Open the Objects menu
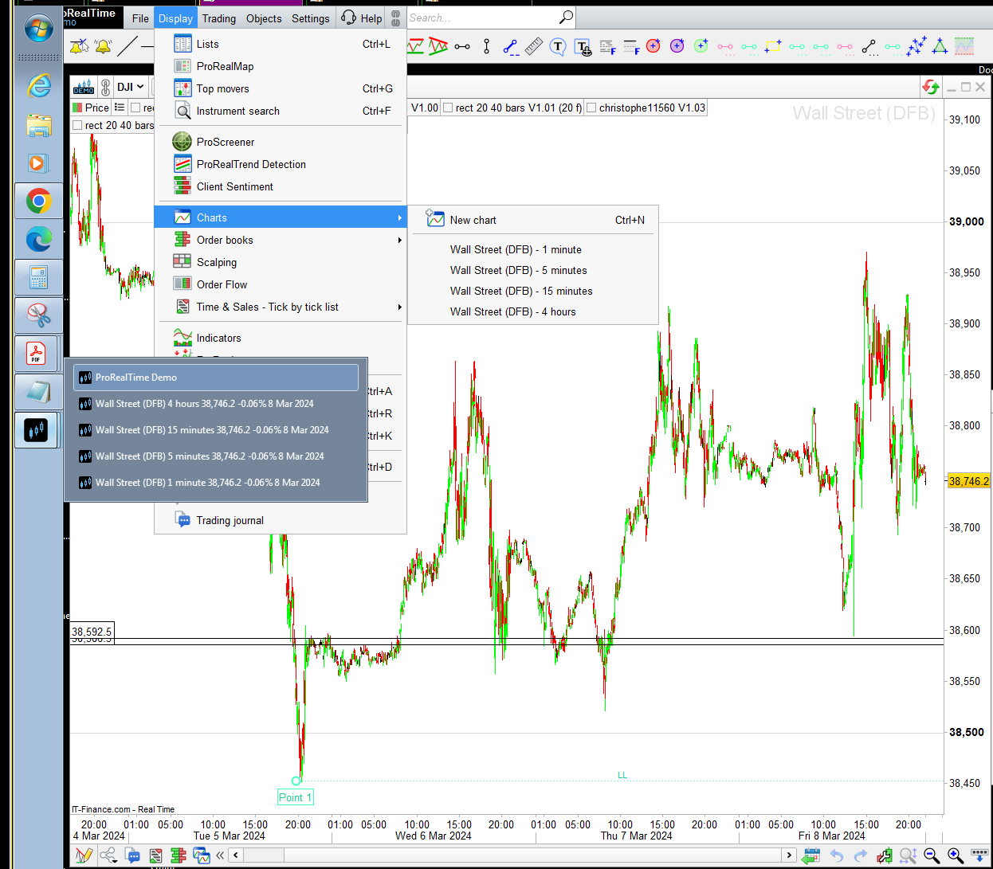The image size is (993, 869). point(264,18)
